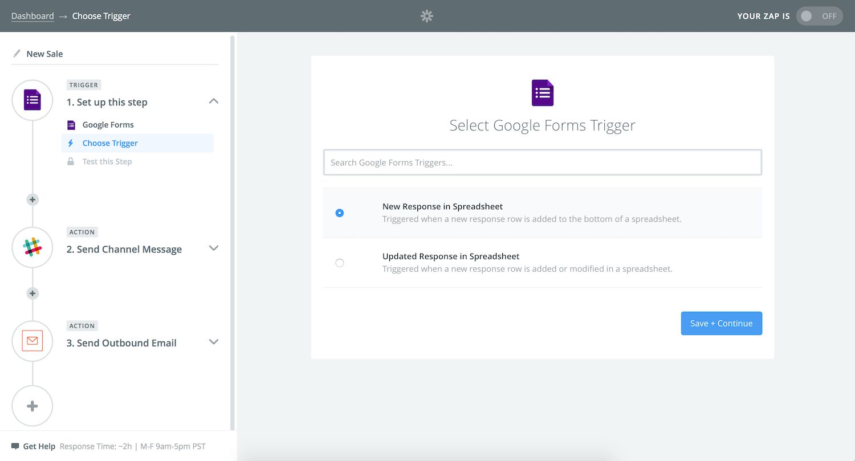
Task: Add step between Slack and email actions
Action: pyautogui.click(x=32, y=293)
